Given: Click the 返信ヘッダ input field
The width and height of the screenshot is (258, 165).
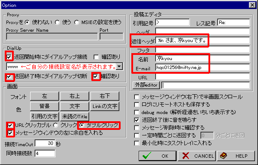Looking at the screenshot, I should click(x=202, y=40).
